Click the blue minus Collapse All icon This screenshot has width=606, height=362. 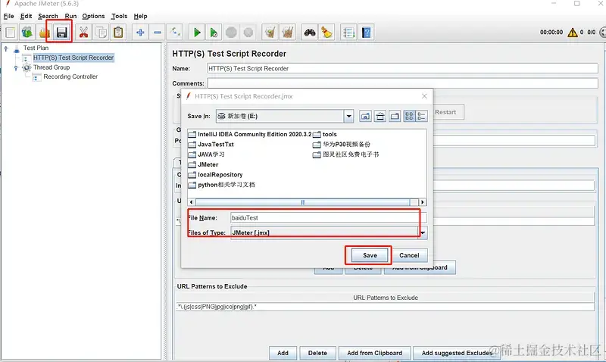[x=158, y=33]
